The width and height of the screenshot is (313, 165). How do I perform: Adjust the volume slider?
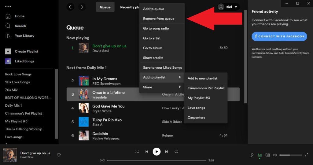click(x=291, y=155)
